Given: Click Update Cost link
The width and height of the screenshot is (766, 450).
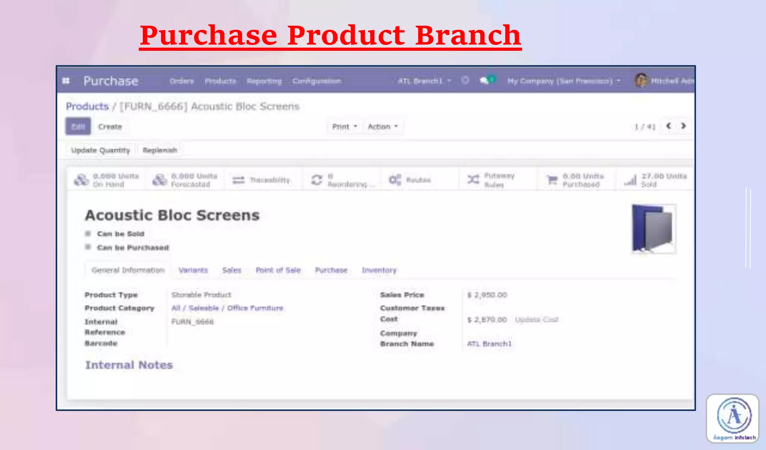Looking at the screenshot, I should click(x=537, y=320).
